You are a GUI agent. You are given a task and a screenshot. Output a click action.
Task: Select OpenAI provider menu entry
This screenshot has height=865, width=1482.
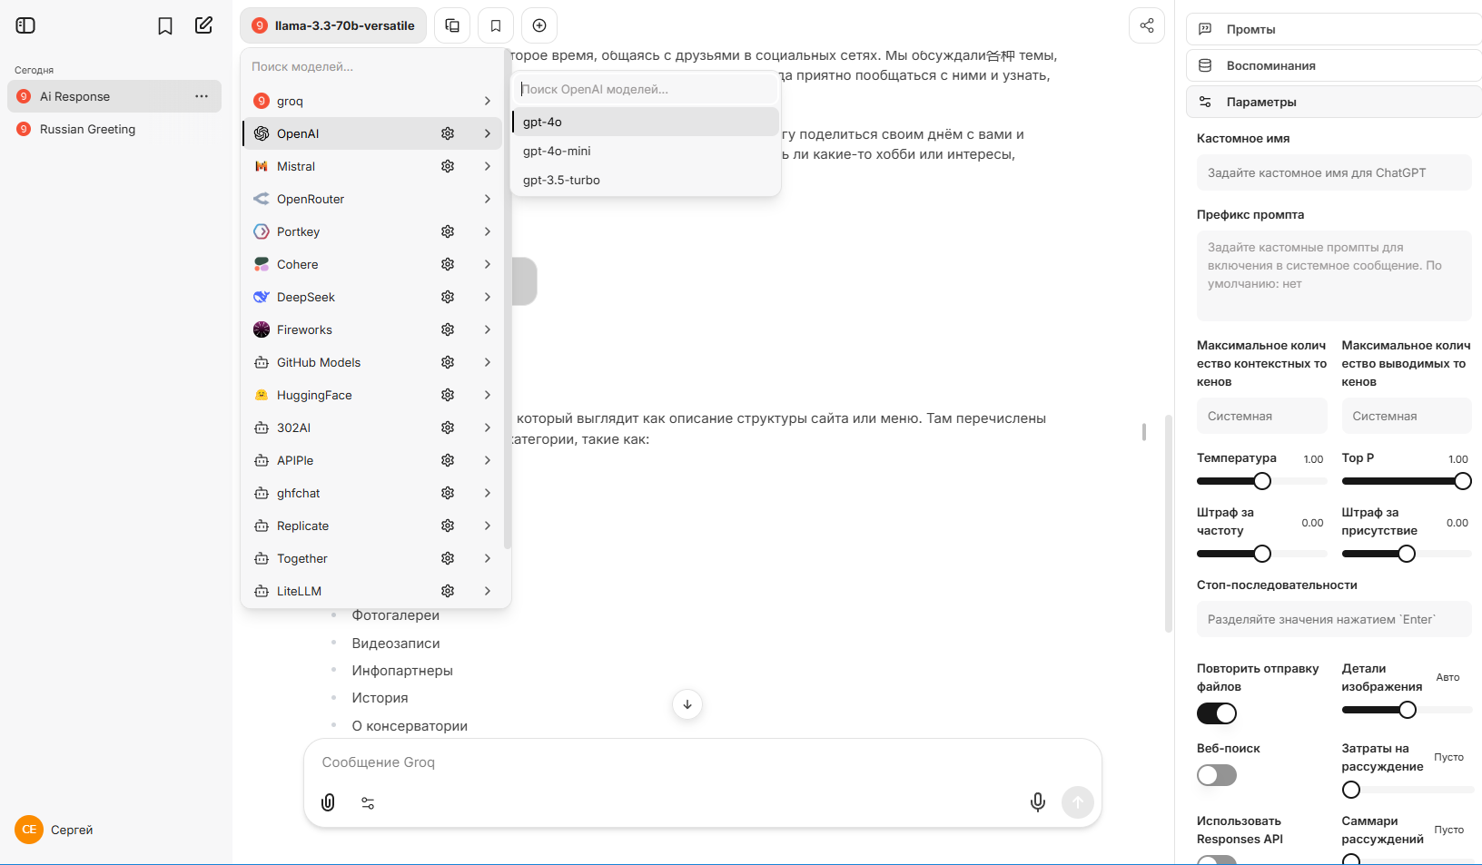(x=372, y=133)
